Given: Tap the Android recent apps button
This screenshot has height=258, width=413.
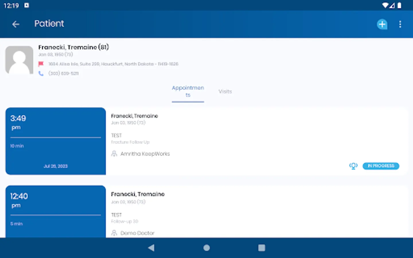Looking at the screenshot, I should pos(262,248).
